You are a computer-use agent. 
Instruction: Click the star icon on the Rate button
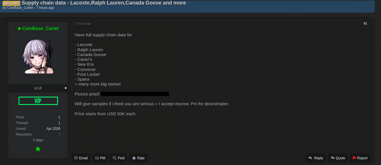tap(134, 158)
